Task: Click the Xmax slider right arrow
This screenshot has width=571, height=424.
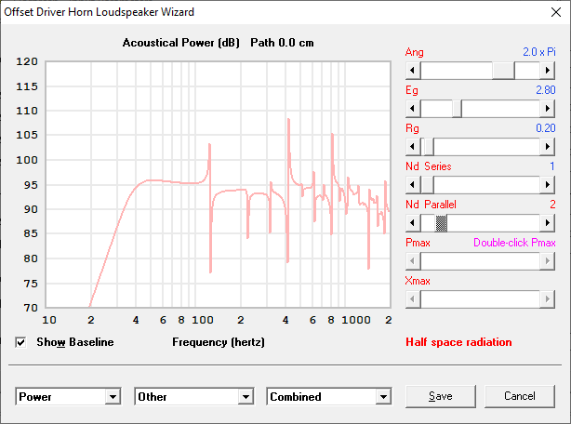Action: [547, 299]
